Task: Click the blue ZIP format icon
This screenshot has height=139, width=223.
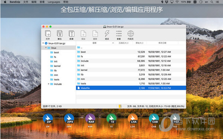Action: 48,119
